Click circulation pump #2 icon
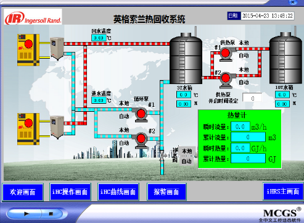Viewport: 304px width, 223px height. coord(141,140)
